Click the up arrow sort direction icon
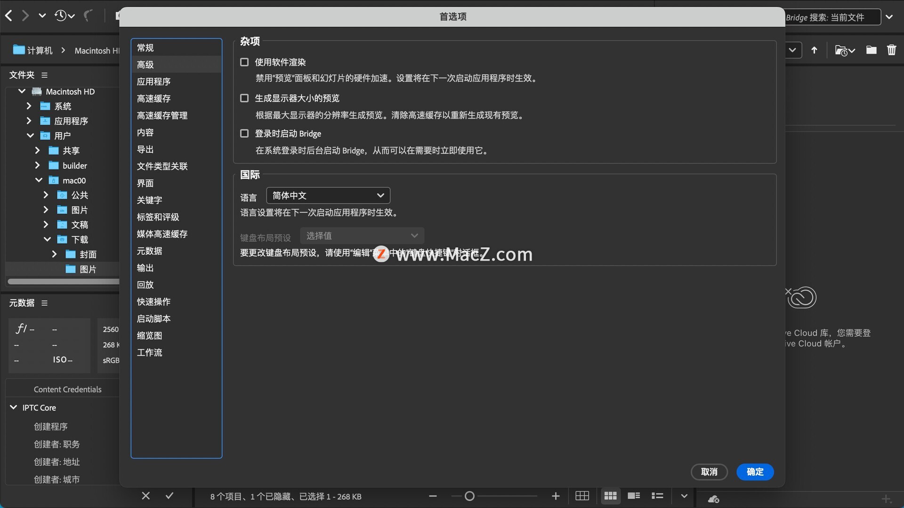Viewport: 904px width, 508px height. 814,50
